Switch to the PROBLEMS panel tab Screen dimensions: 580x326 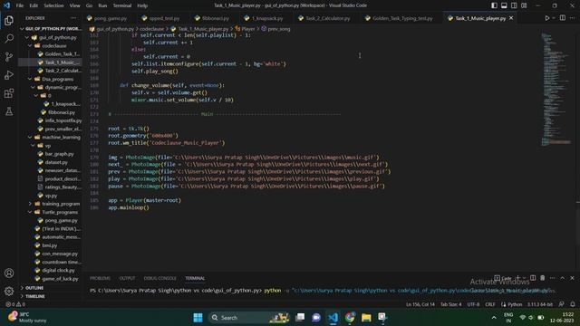click(100, 278)
